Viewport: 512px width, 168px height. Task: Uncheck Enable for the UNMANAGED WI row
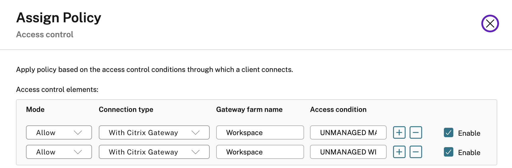coord(448,152)
